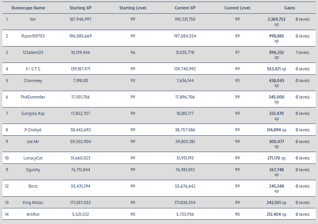Open player Ker's name
318x224 pixels.
(x=33, y=20)
